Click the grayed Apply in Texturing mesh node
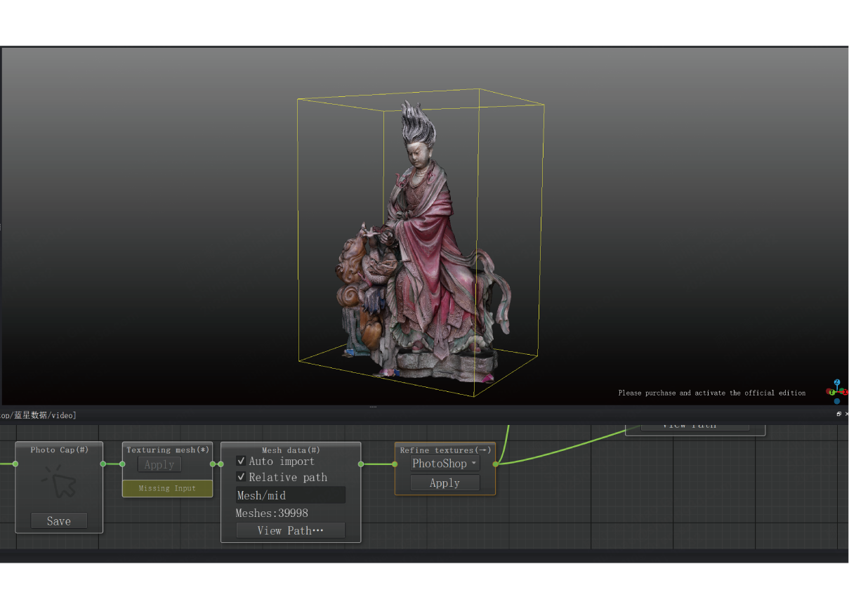Viewport: 849px width, 609px height. [159, 464]
